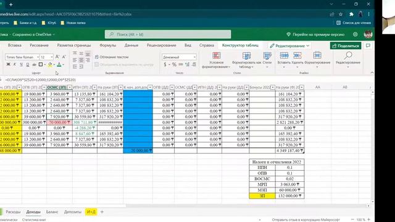Align text to the left
The height and width of the screenshot is (222, 395).
coord(75,60)
